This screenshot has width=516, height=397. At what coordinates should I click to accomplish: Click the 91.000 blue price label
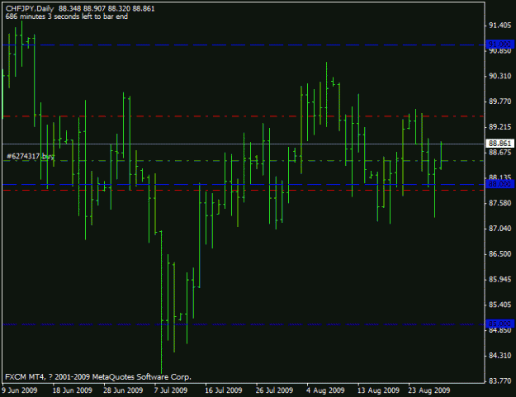tap(499, 45)
